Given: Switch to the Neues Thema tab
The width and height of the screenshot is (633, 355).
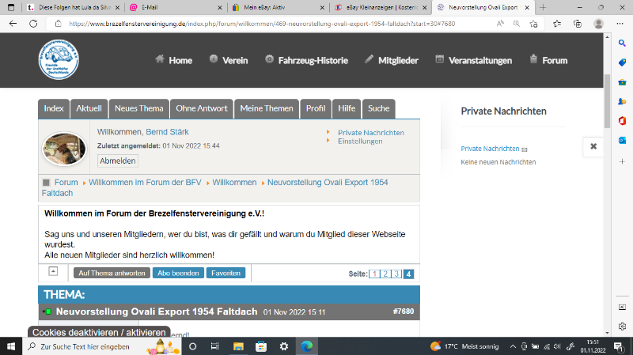Looking at the screenshot, I should click(139, 108).
